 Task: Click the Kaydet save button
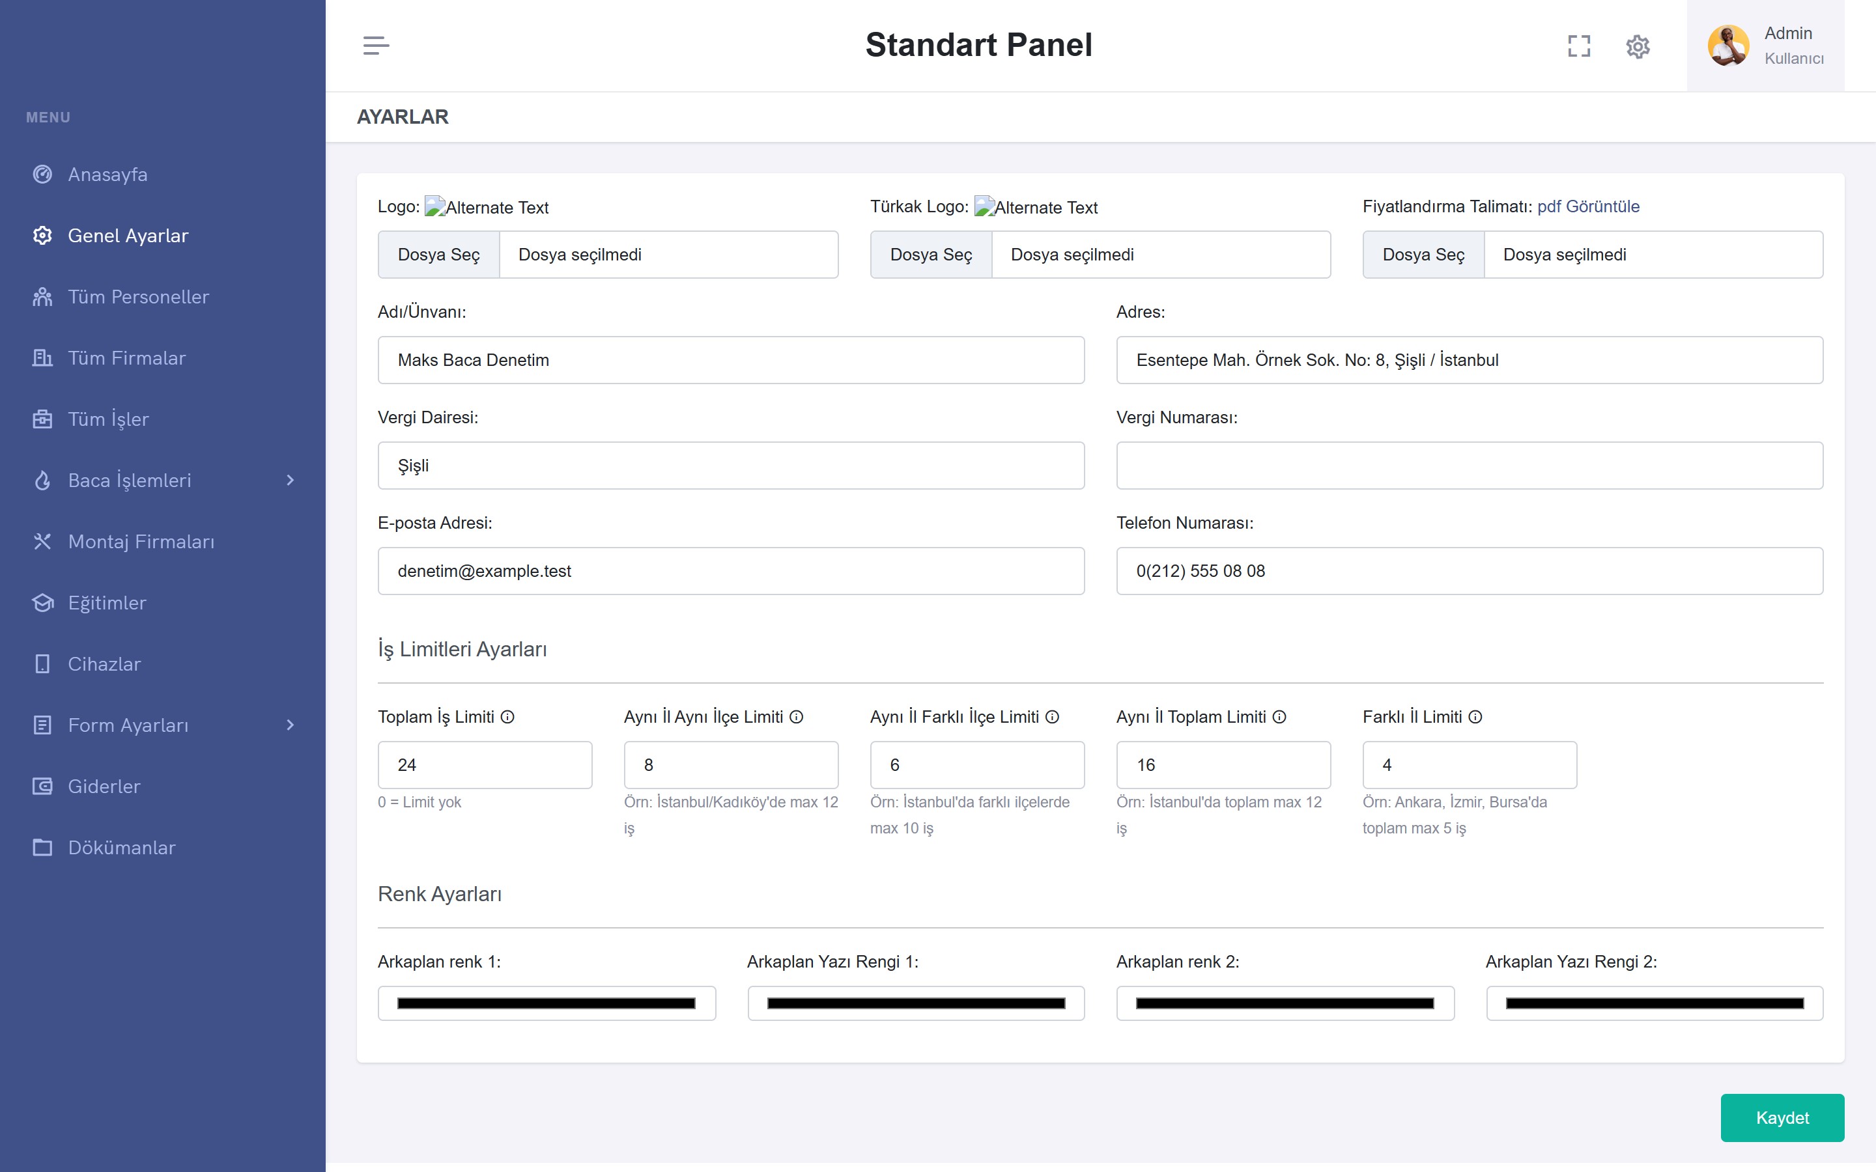pyautogui.click(x=1782, y=1118)
